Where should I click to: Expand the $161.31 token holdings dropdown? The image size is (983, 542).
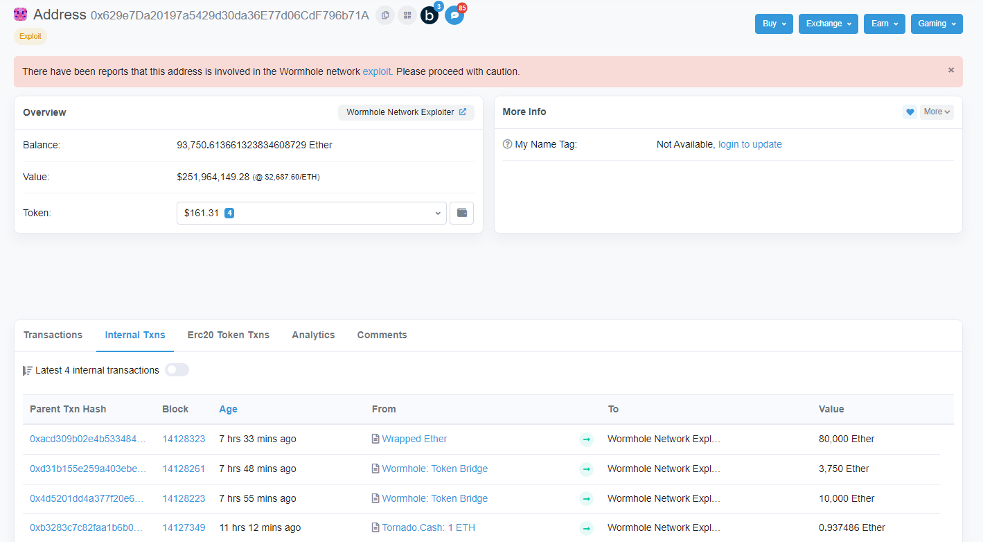pos(312,213)
